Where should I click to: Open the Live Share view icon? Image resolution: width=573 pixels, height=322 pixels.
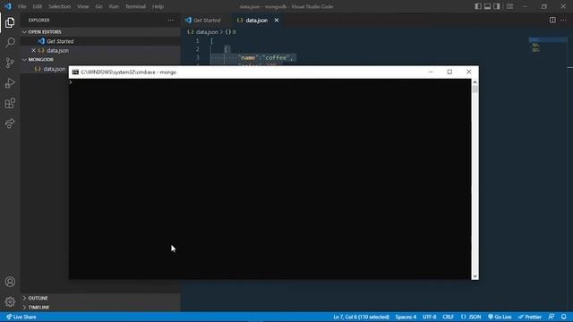(x=10, y=123)
